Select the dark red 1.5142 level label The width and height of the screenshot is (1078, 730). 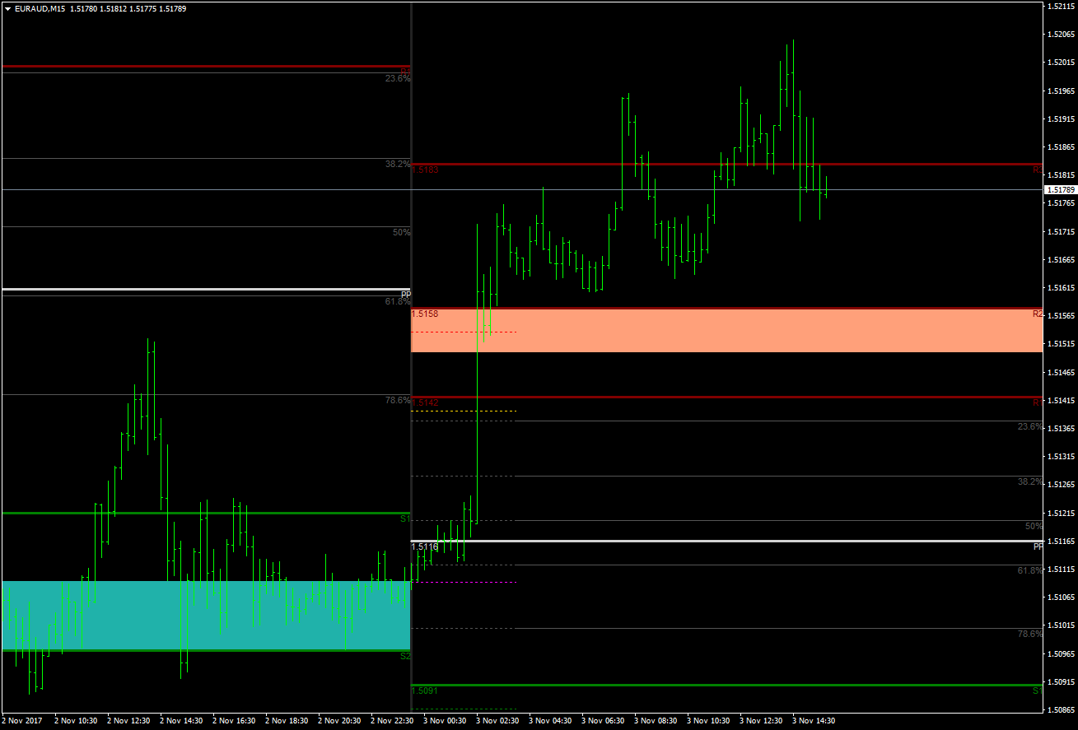[426, 402]
